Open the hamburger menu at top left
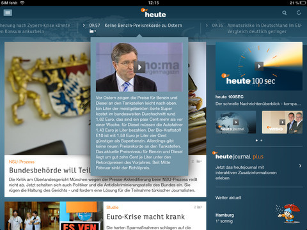The image size is (307, 230). (x=8, y=13)
